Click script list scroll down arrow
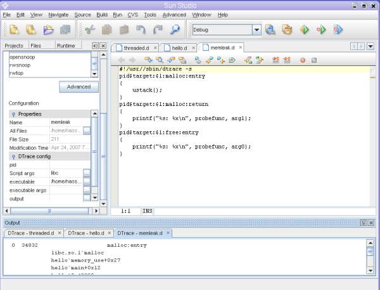 94,74
